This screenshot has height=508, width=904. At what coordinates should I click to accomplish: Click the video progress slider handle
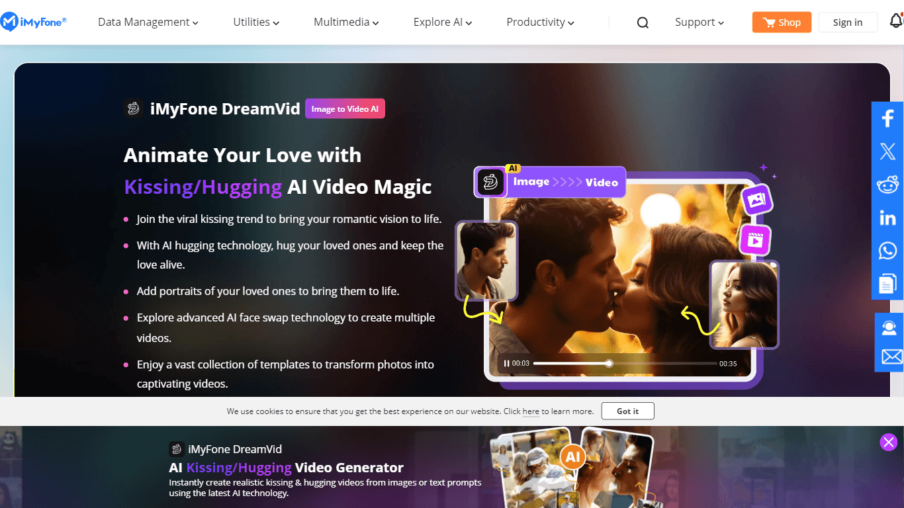click(x=609, y=363)
